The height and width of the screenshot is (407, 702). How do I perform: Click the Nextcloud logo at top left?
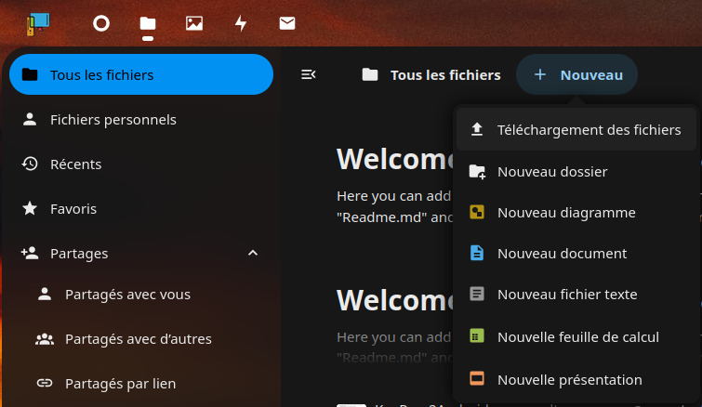pyautogui.click(x=39, y=24)
